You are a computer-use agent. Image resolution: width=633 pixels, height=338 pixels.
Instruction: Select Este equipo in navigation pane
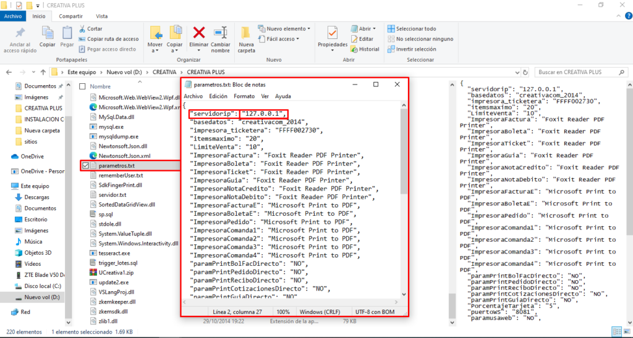point(35,186)
